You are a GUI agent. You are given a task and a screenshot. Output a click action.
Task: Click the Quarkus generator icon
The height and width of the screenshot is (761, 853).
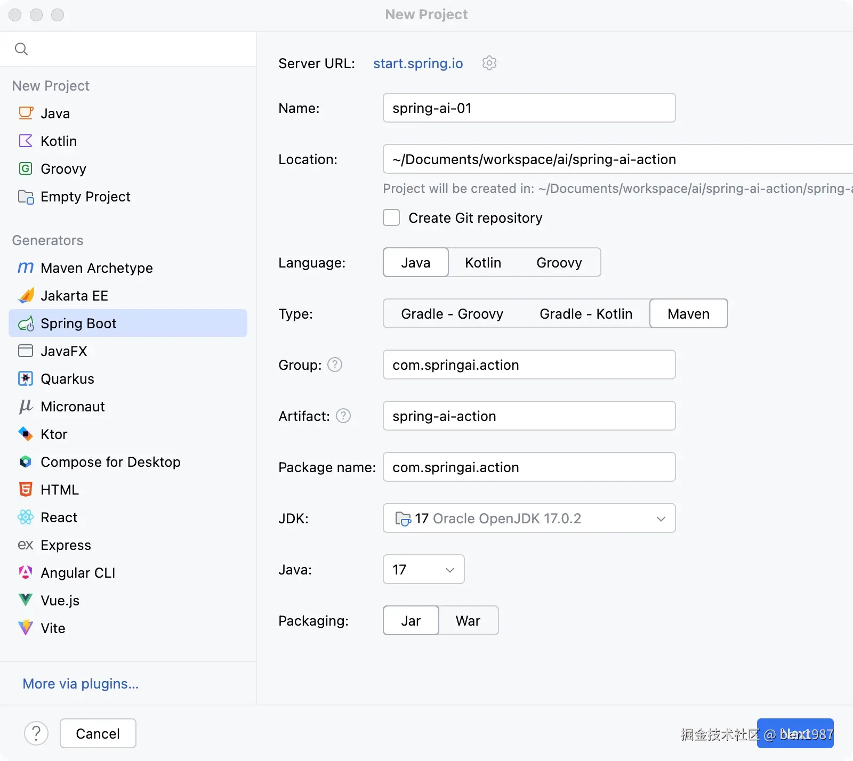pos(26,379)
